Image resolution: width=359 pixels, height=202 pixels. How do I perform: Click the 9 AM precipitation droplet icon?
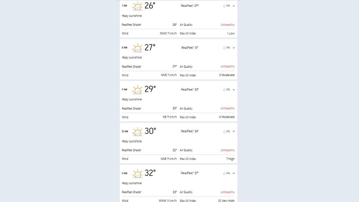click(224, 90)
